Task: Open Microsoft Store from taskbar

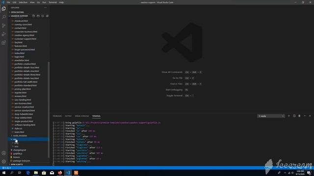Action: (x=44, y=173)
